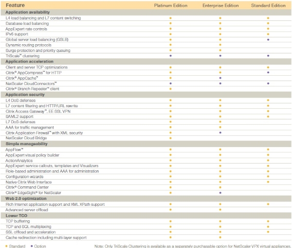Select 'AAA for traffic management' label
Image resolution: width=292 pixels, height=248 pixels.
point(30,128)
